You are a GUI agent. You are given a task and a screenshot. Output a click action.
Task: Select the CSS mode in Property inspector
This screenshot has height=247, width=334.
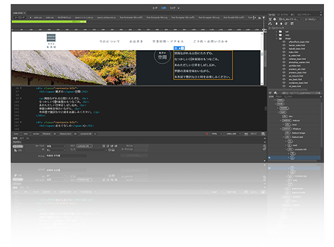18,150
